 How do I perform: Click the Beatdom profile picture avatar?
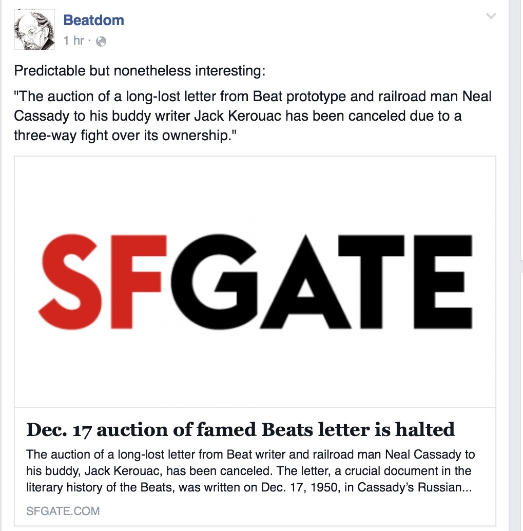tap(34, 30)
